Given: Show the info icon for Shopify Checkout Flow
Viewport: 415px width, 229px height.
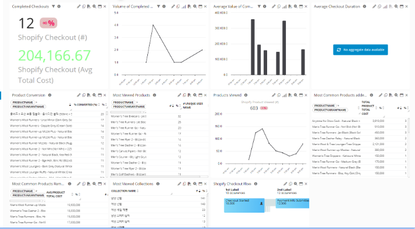Looking at the screenshot, I should tap(255, 184).
